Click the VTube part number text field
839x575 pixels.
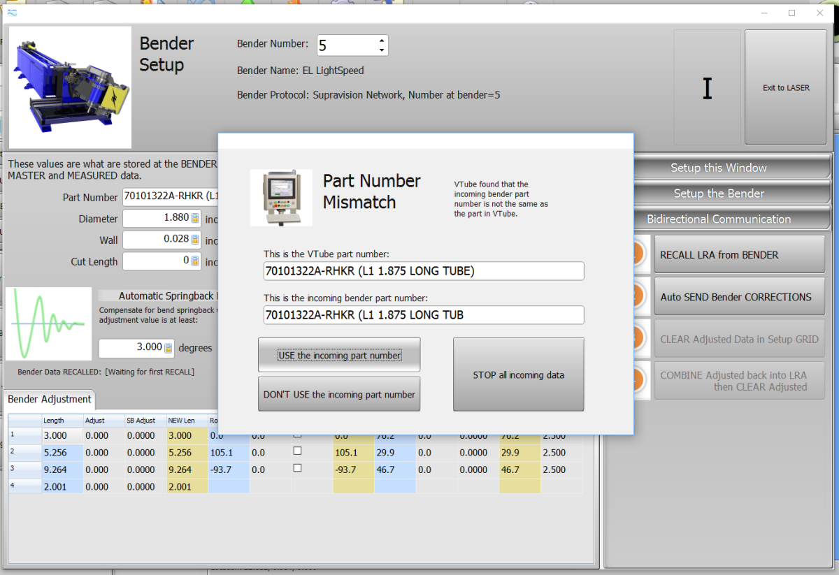tap(423, 271)
